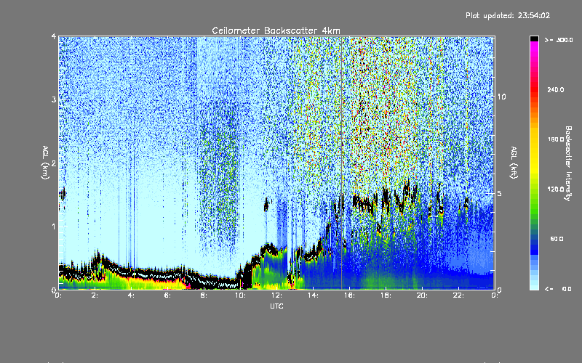Click the '120.0' colorbar label
Image resolution: width=582 pixels, height=363 pixels.
556,189
